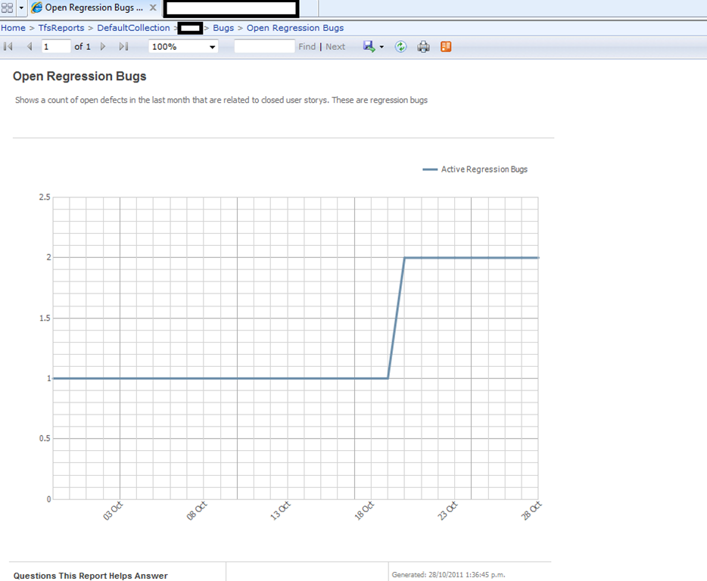The width and height of the screenshot is (707, 581).
Task: Click Active Regression Bugs legend entry
Action: [475, 169]
